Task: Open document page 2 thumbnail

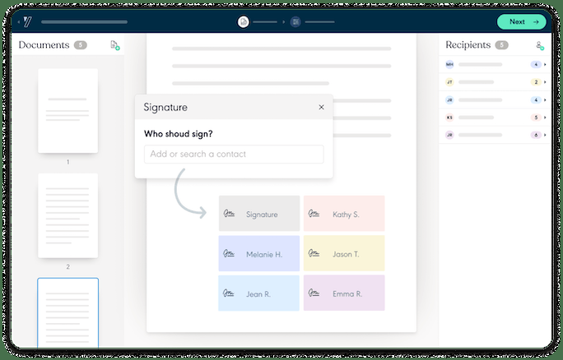Action: pos(67,215)
